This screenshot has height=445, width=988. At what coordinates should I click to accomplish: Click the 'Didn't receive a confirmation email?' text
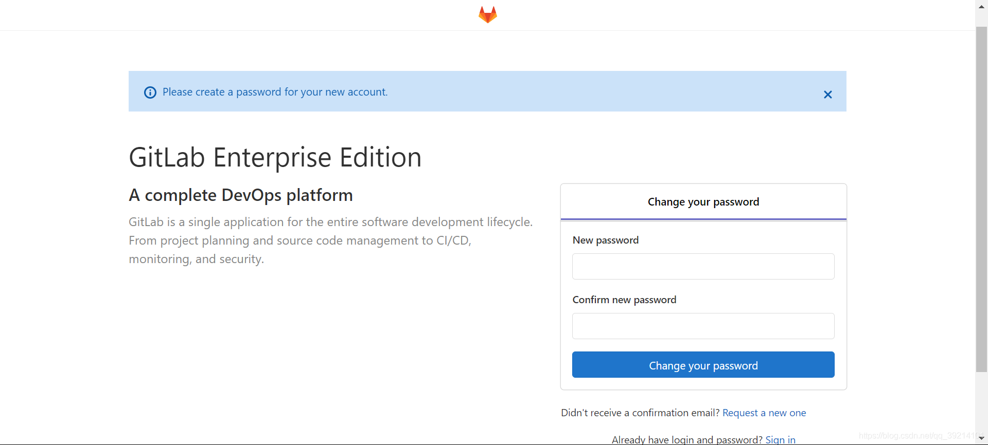pos(640,413)
